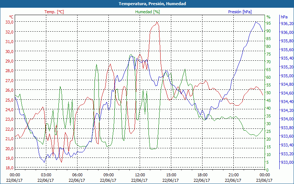The height and width of the screenshot is (184, 294).
Task: Click the "24,0" temperature axis value
Action: [x=10, y=109]
